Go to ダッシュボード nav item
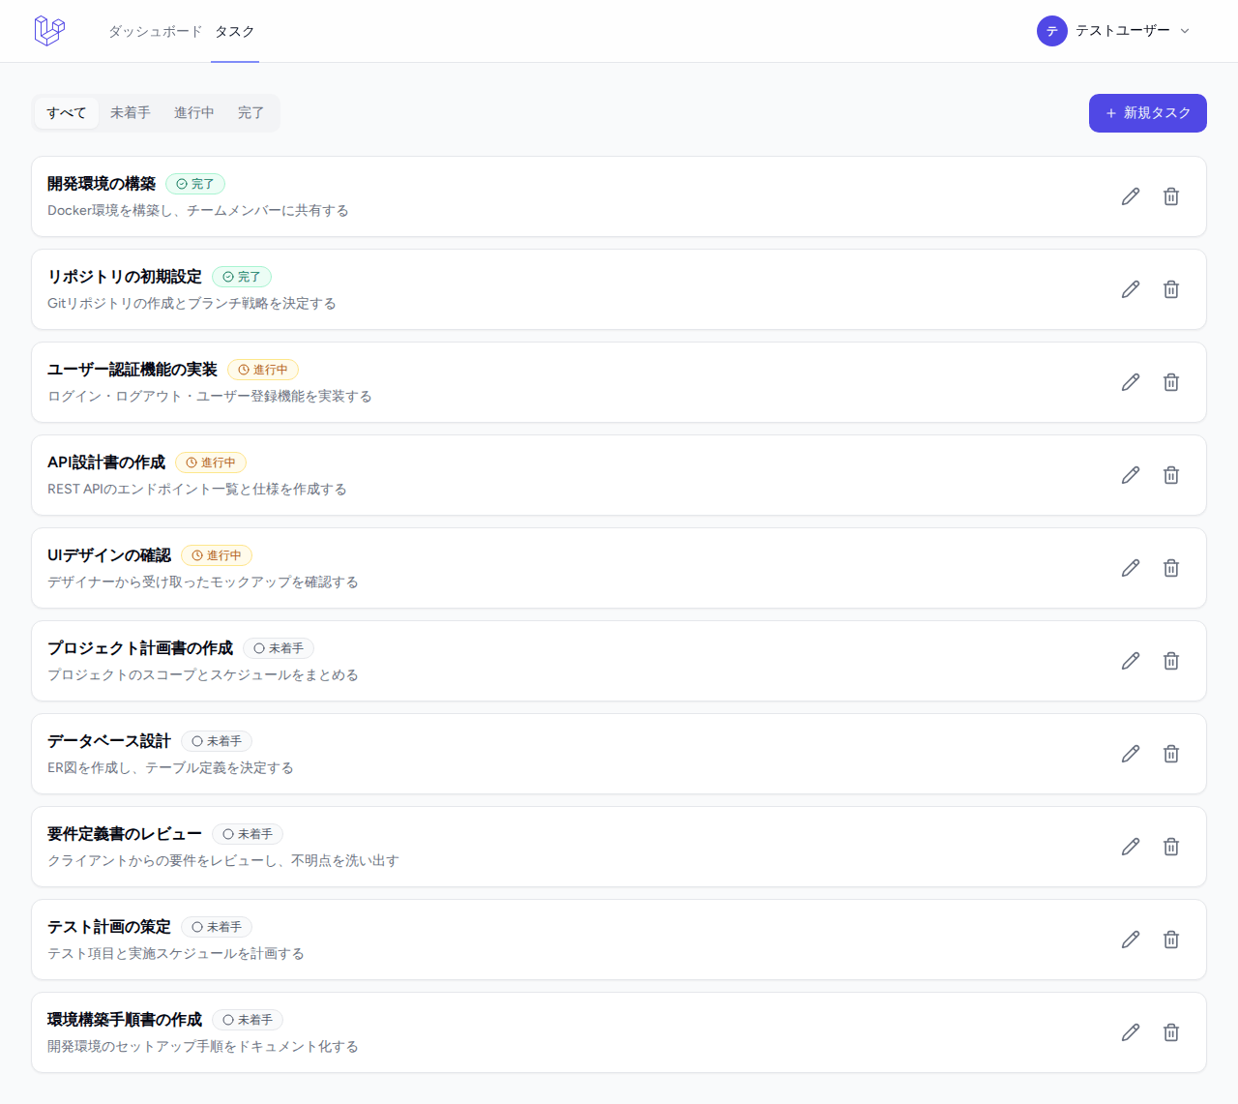The height and width of the screenshot is (1104, 1238). pyautogui.click(x=156, y=31)
